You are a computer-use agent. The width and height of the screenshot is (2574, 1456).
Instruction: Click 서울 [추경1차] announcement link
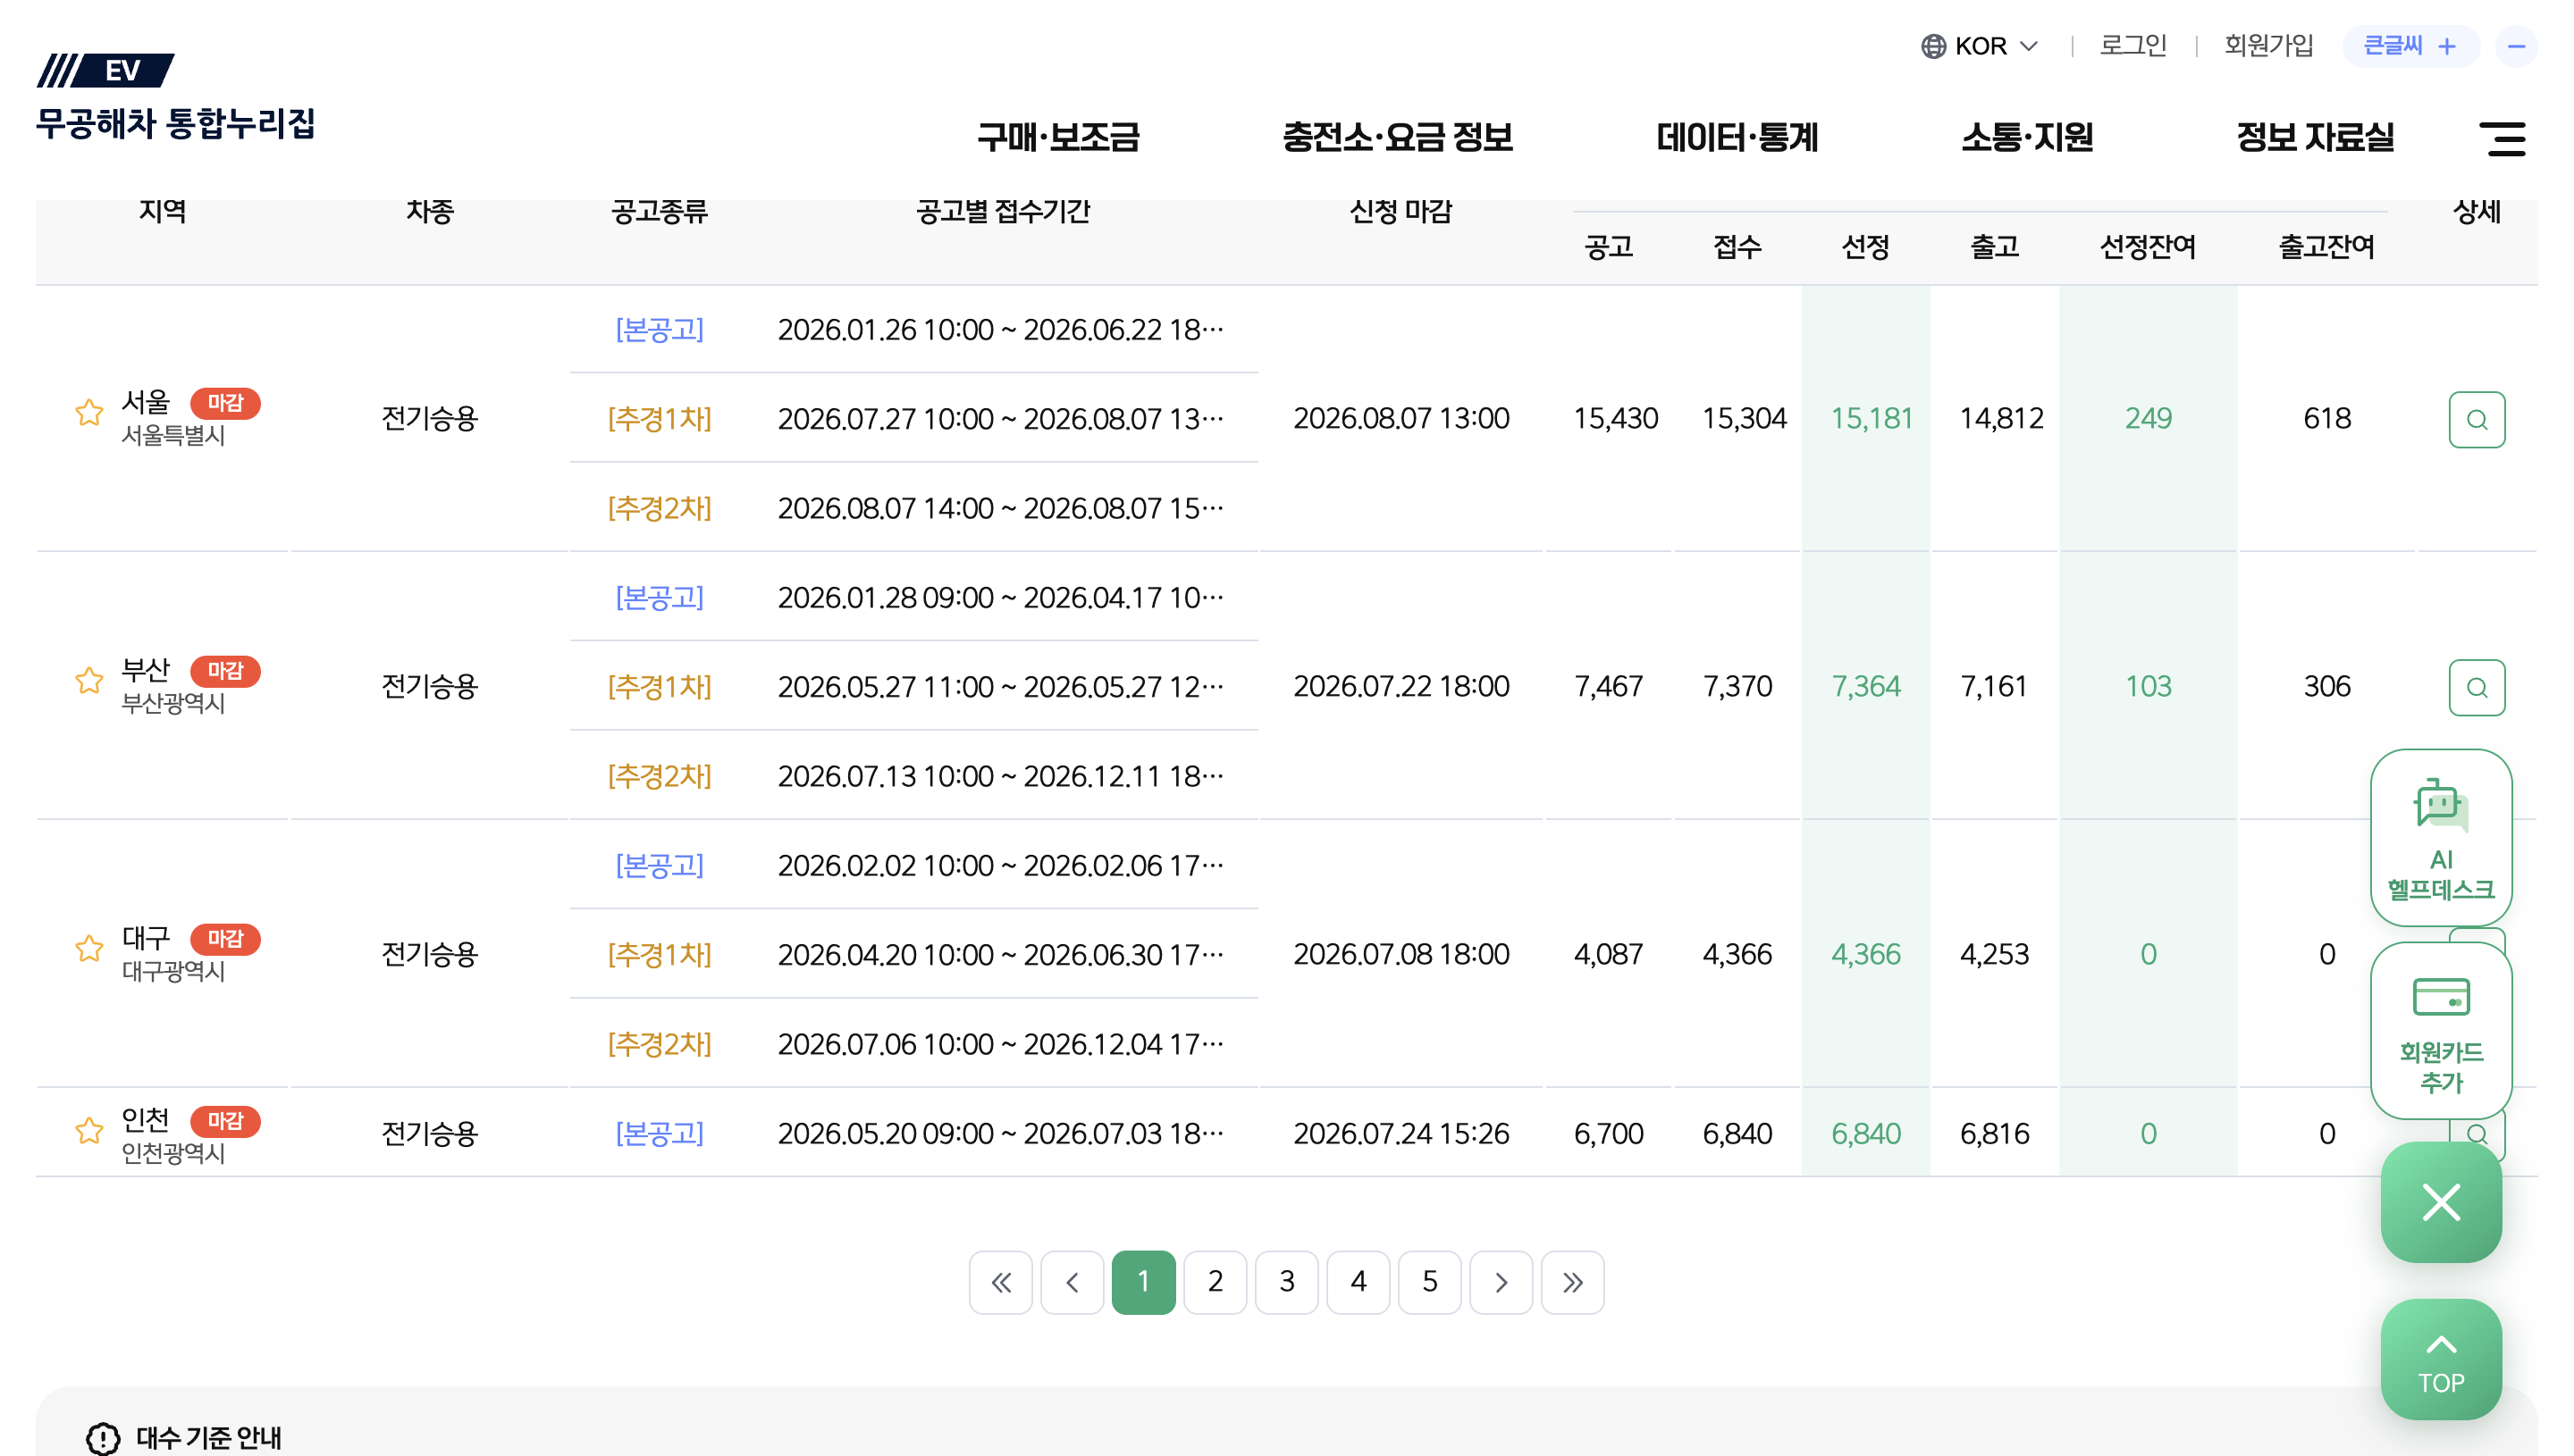660,419
